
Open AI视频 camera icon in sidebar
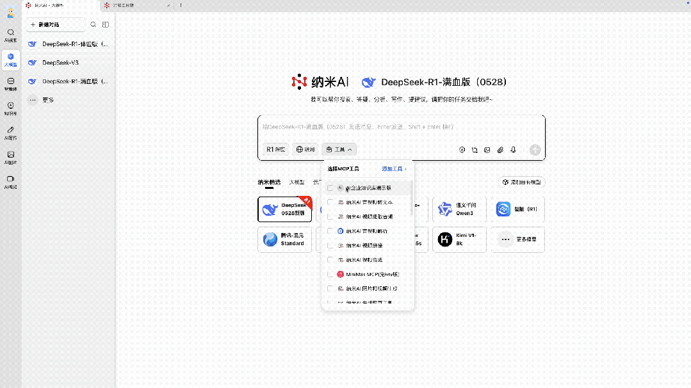pyautogui.click(x=11, y=182)
